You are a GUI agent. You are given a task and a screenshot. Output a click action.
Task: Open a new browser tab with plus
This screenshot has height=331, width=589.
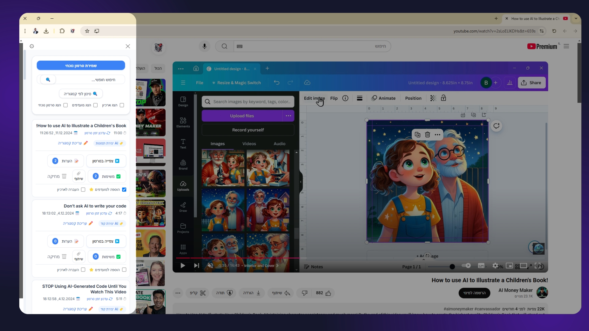click(x=496, y=18)
